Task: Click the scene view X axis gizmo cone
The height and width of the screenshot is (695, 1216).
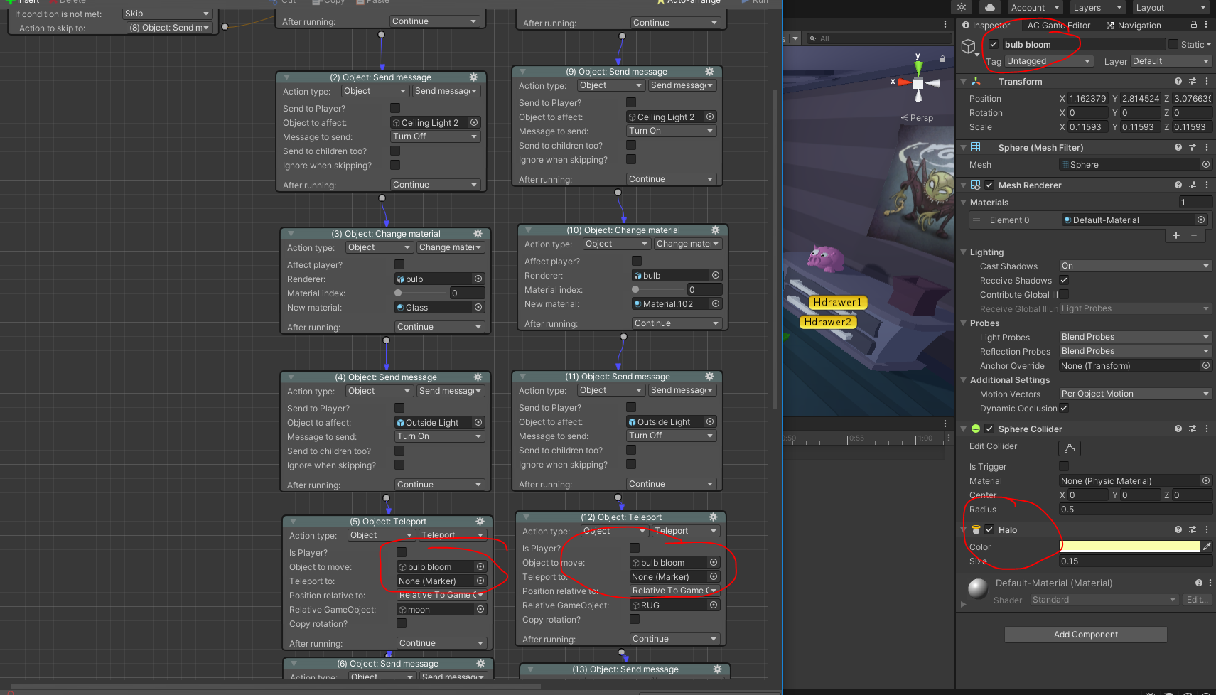Action: pyautogui.click(x=903, y=82)
